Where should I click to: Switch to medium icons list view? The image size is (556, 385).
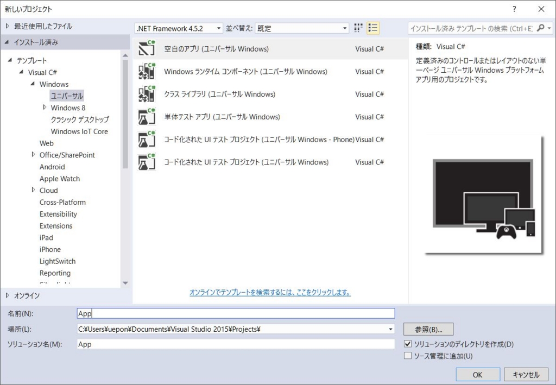pyautogui.click(x=373, y=28)
